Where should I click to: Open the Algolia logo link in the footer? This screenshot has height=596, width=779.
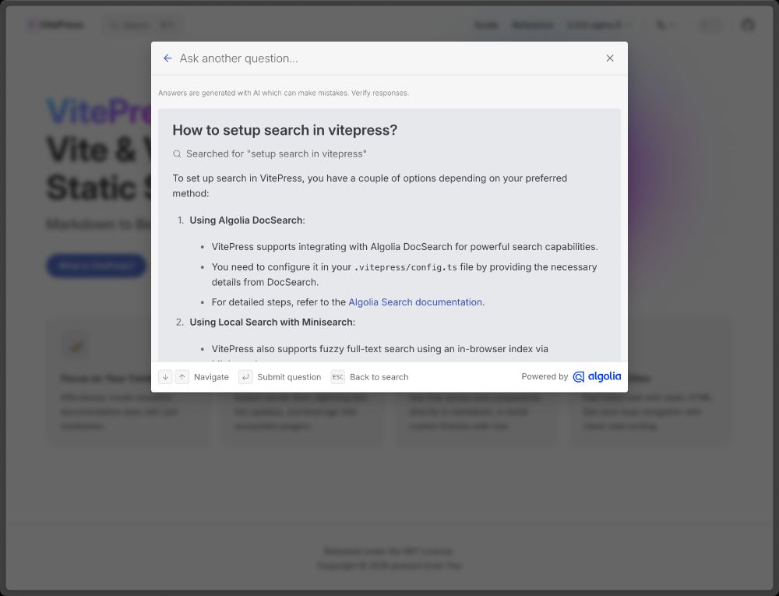(597, 376)
